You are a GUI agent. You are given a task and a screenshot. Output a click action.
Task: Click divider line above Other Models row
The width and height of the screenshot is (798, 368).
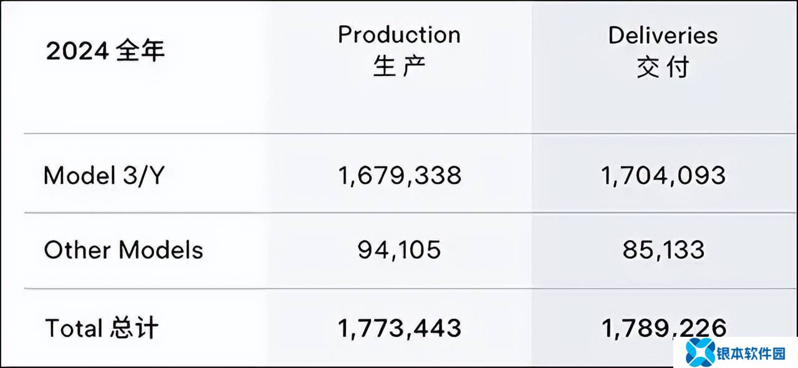399,213
